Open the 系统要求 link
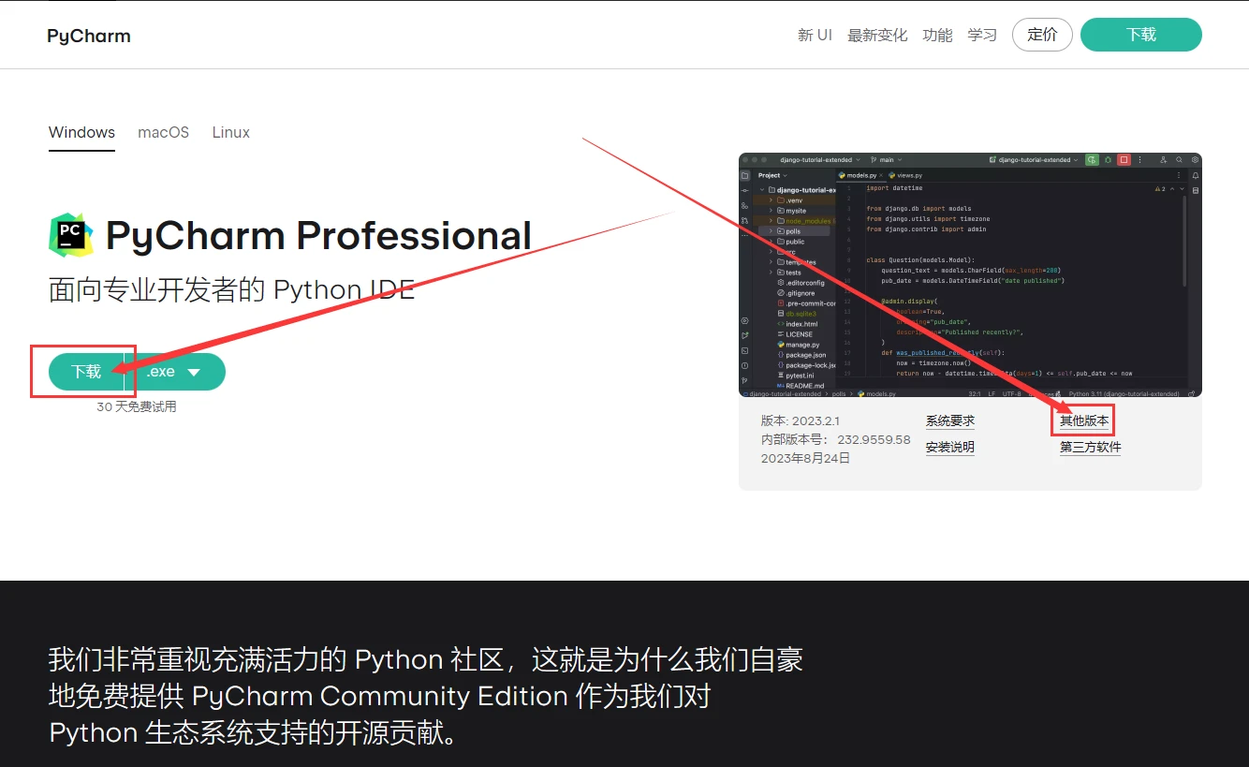The image size is (1249, 767). point(950,421)
